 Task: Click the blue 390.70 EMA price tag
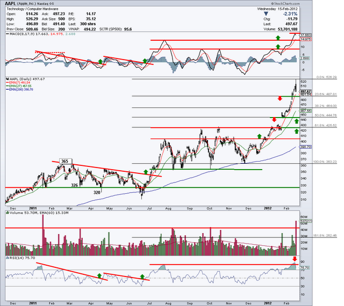coord(306,147)
